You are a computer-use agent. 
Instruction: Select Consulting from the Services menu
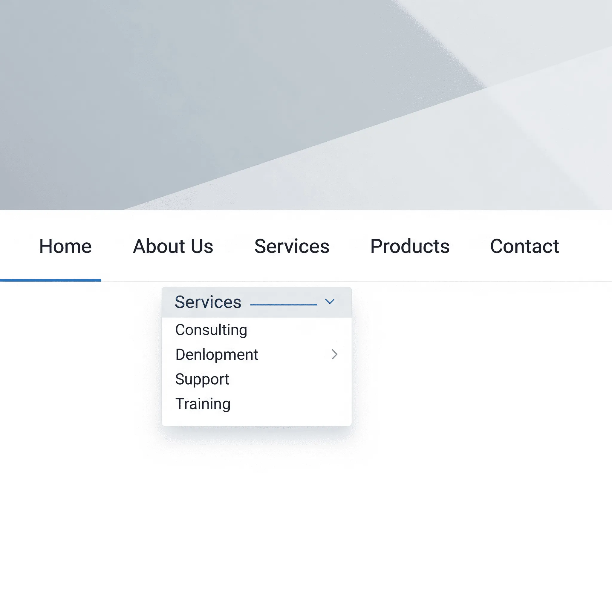pyautogui.click(x=211, y=330)
